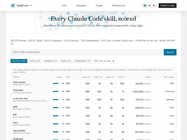This screenshot has height=140, width=187.
Task: Click the 325,271 installs value
Action: 143,100
